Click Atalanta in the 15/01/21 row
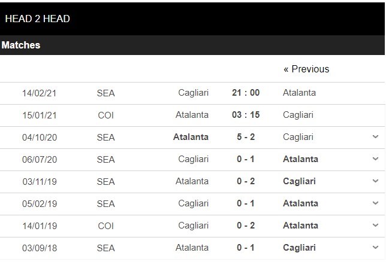 [192, 115]
